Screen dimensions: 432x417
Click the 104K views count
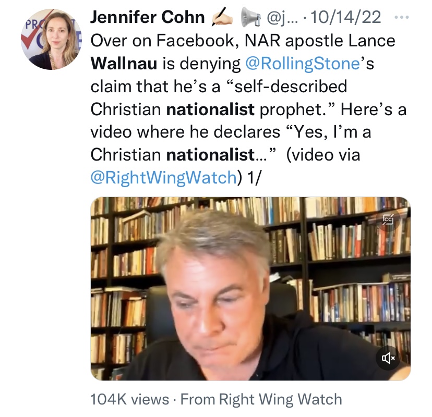pyautogui.click(x=129, y=399)
